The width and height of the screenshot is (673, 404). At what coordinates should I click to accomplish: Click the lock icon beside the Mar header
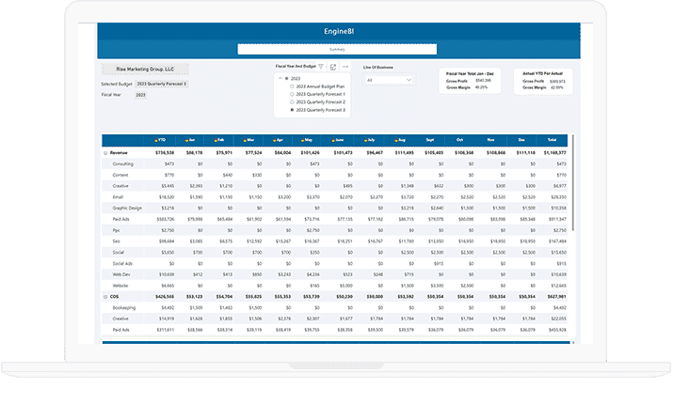(246, 140)
